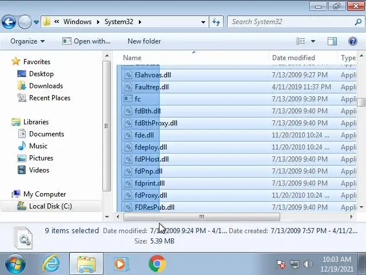The width and height of the screenshot is (366, 275).
Task: Select the fdprint.dll file
Action: coord(239,183)
